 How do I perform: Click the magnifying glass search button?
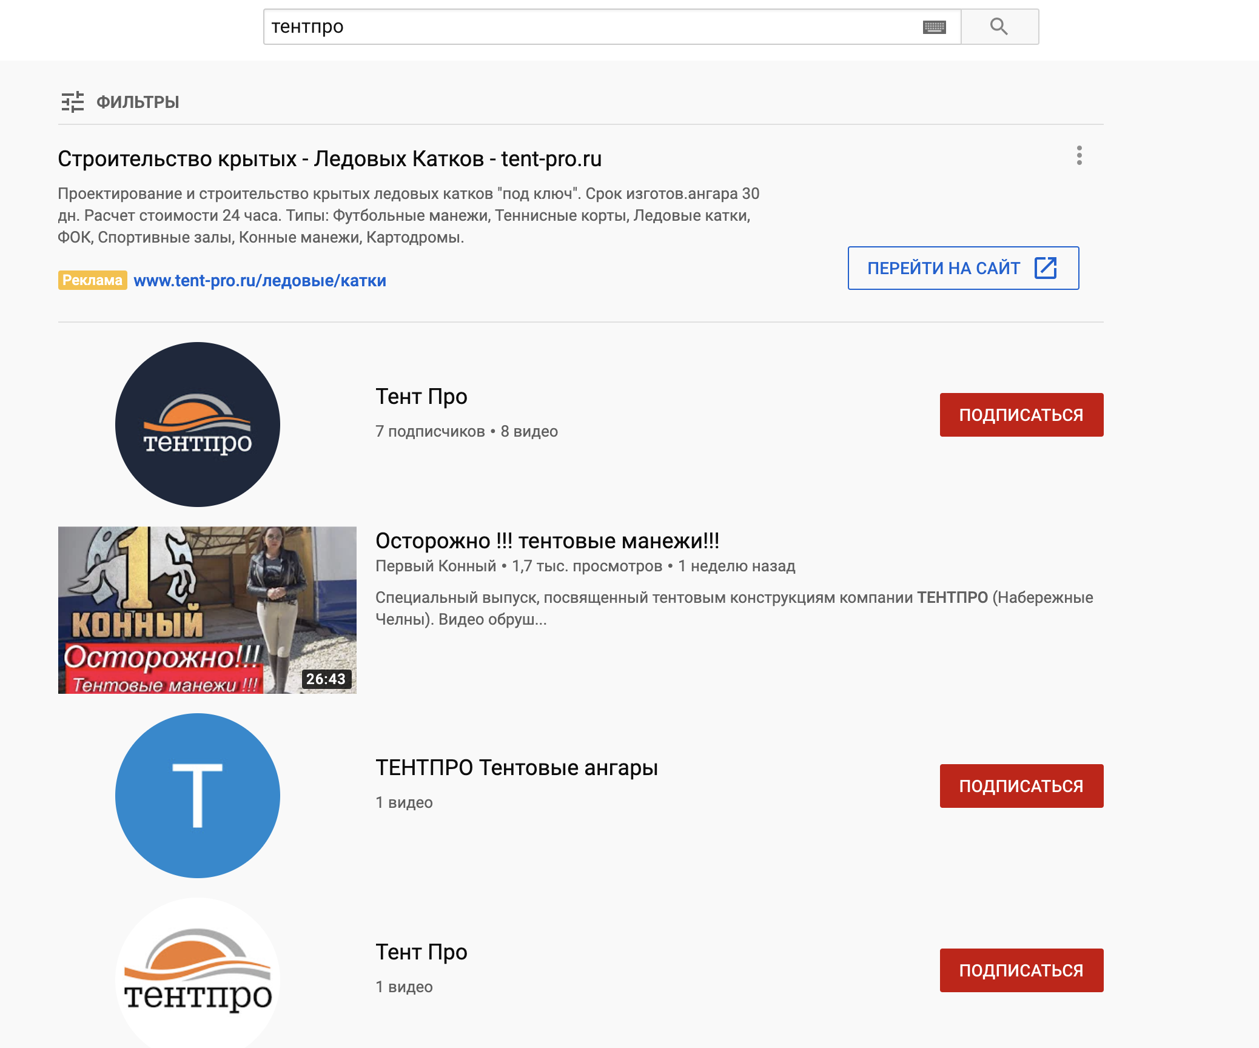tap(999, 27)
